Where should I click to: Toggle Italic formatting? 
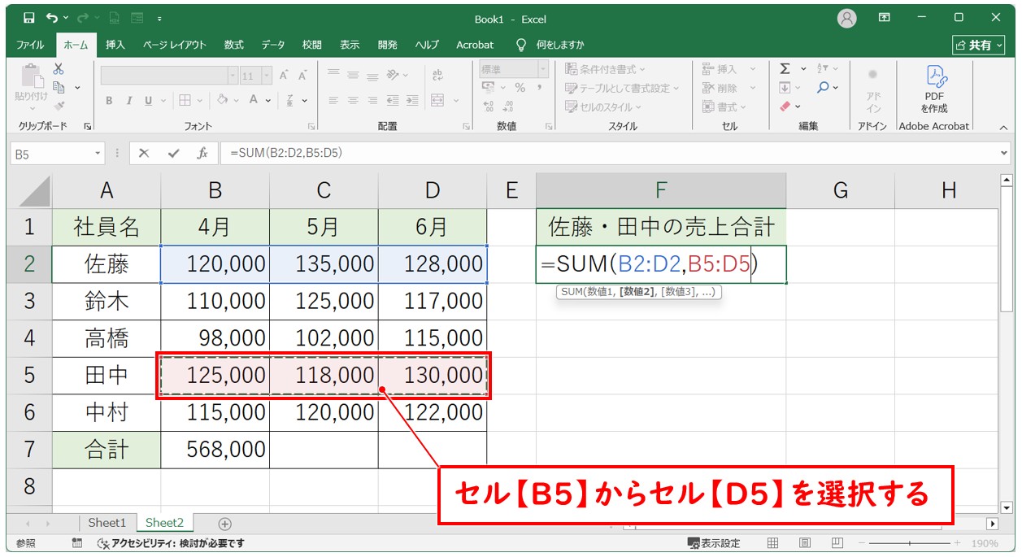[128, 100]
